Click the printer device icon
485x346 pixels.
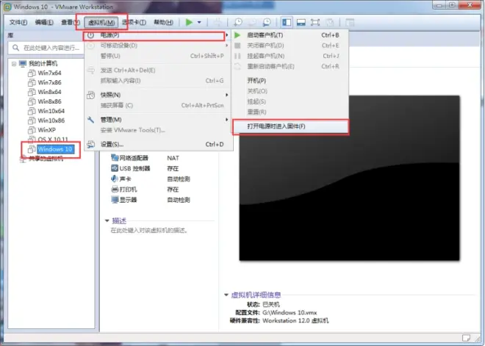pos(115,190)
